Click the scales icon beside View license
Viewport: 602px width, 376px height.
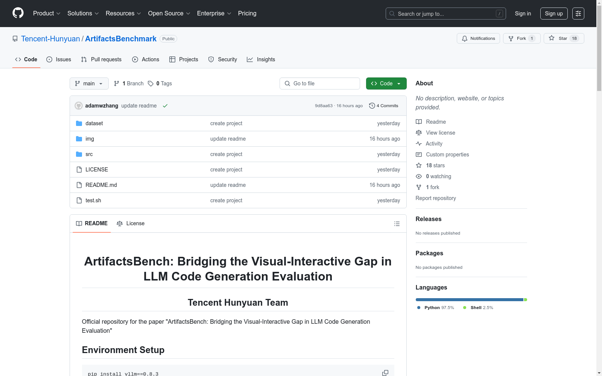pos(419,133)
